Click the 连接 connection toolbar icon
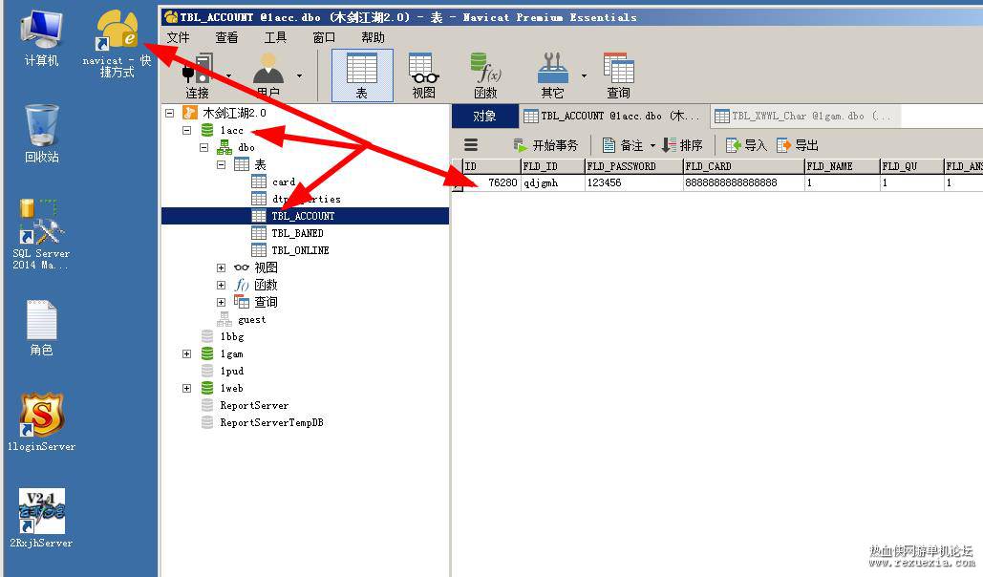Viewport: 983px width, 577px height. point(198,75)
